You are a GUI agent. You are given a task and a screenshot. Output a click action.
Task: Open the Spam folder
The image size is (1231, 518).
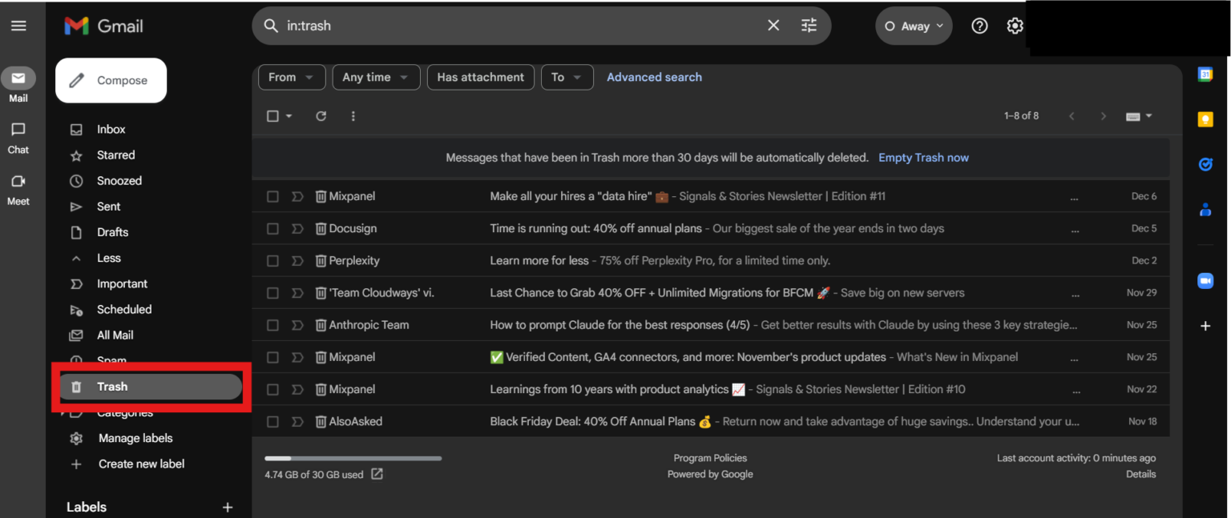click(x=112, y=360)
